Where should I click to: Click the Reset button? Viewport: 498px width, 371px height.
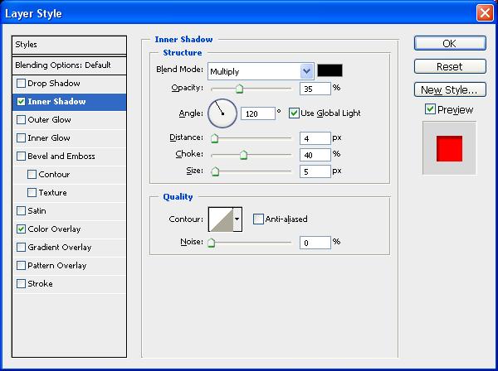[x=450, y=66]
